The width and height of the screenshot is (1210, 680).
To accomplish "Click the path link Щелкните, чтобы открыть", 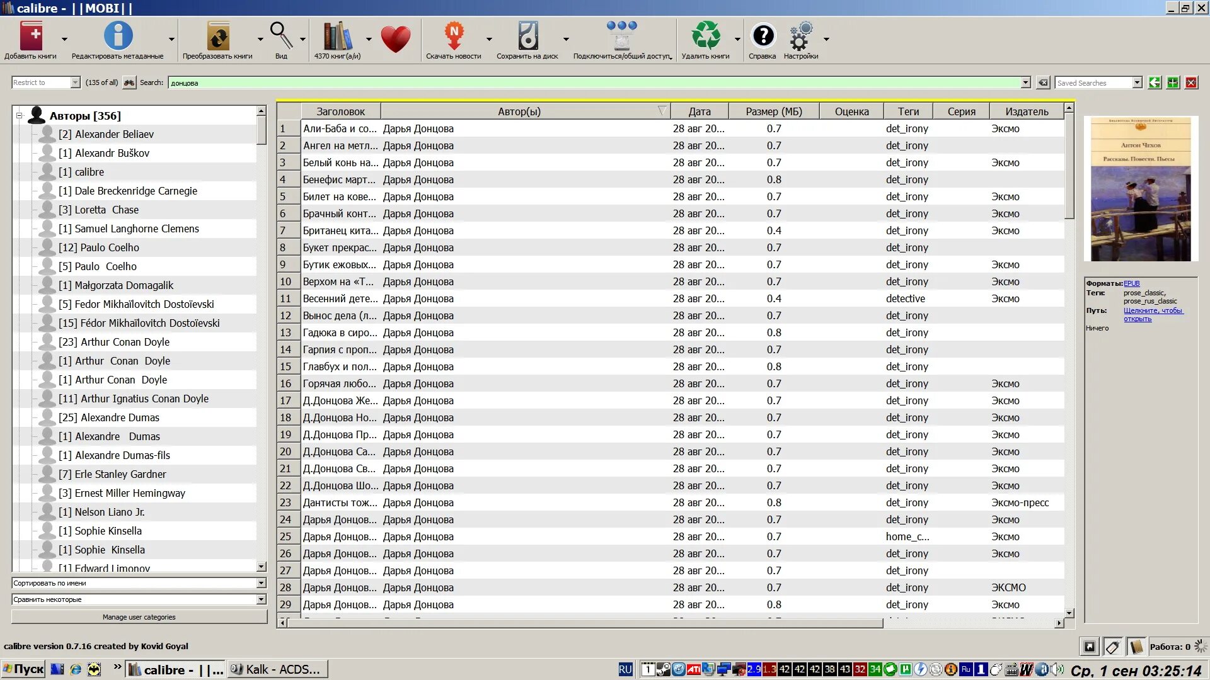I will coord(1153,314).
